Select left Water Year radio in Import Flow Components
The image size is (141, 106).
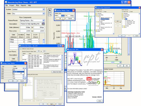(x=96, y=12)
